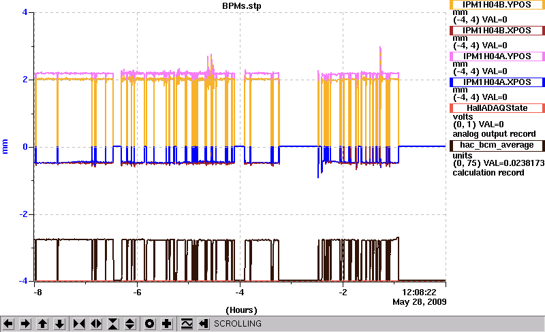Select the IPM1H04B.XPOS legend entry

(497, 31)
